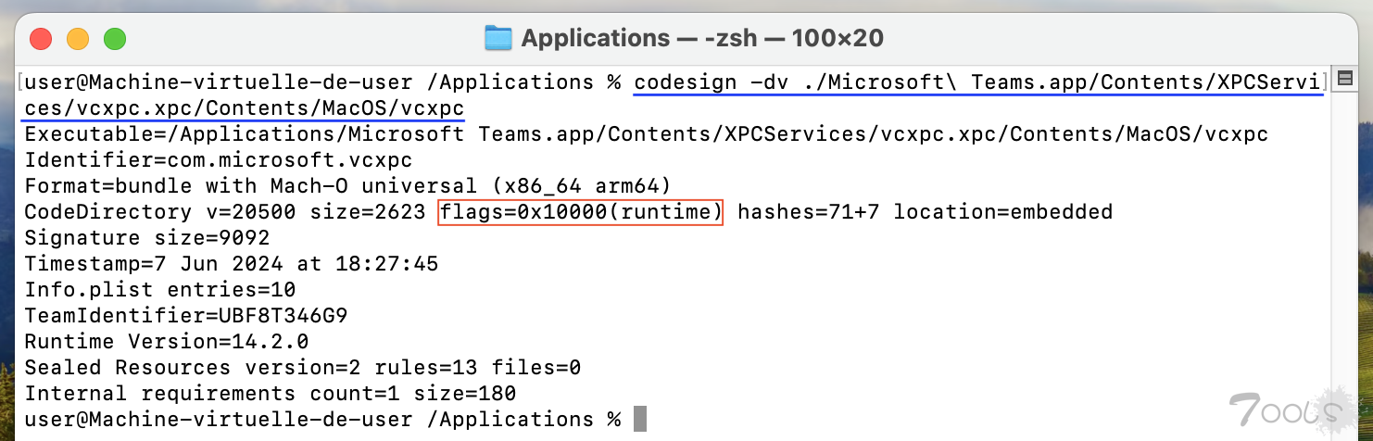Click "hashes=71+7" text
This screenshot has height=441, width=1373.
808,212
